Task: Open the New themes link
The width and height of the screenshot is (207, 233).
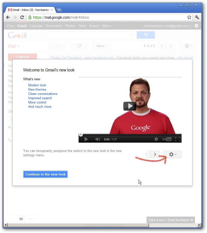Action: click(37, 89)
